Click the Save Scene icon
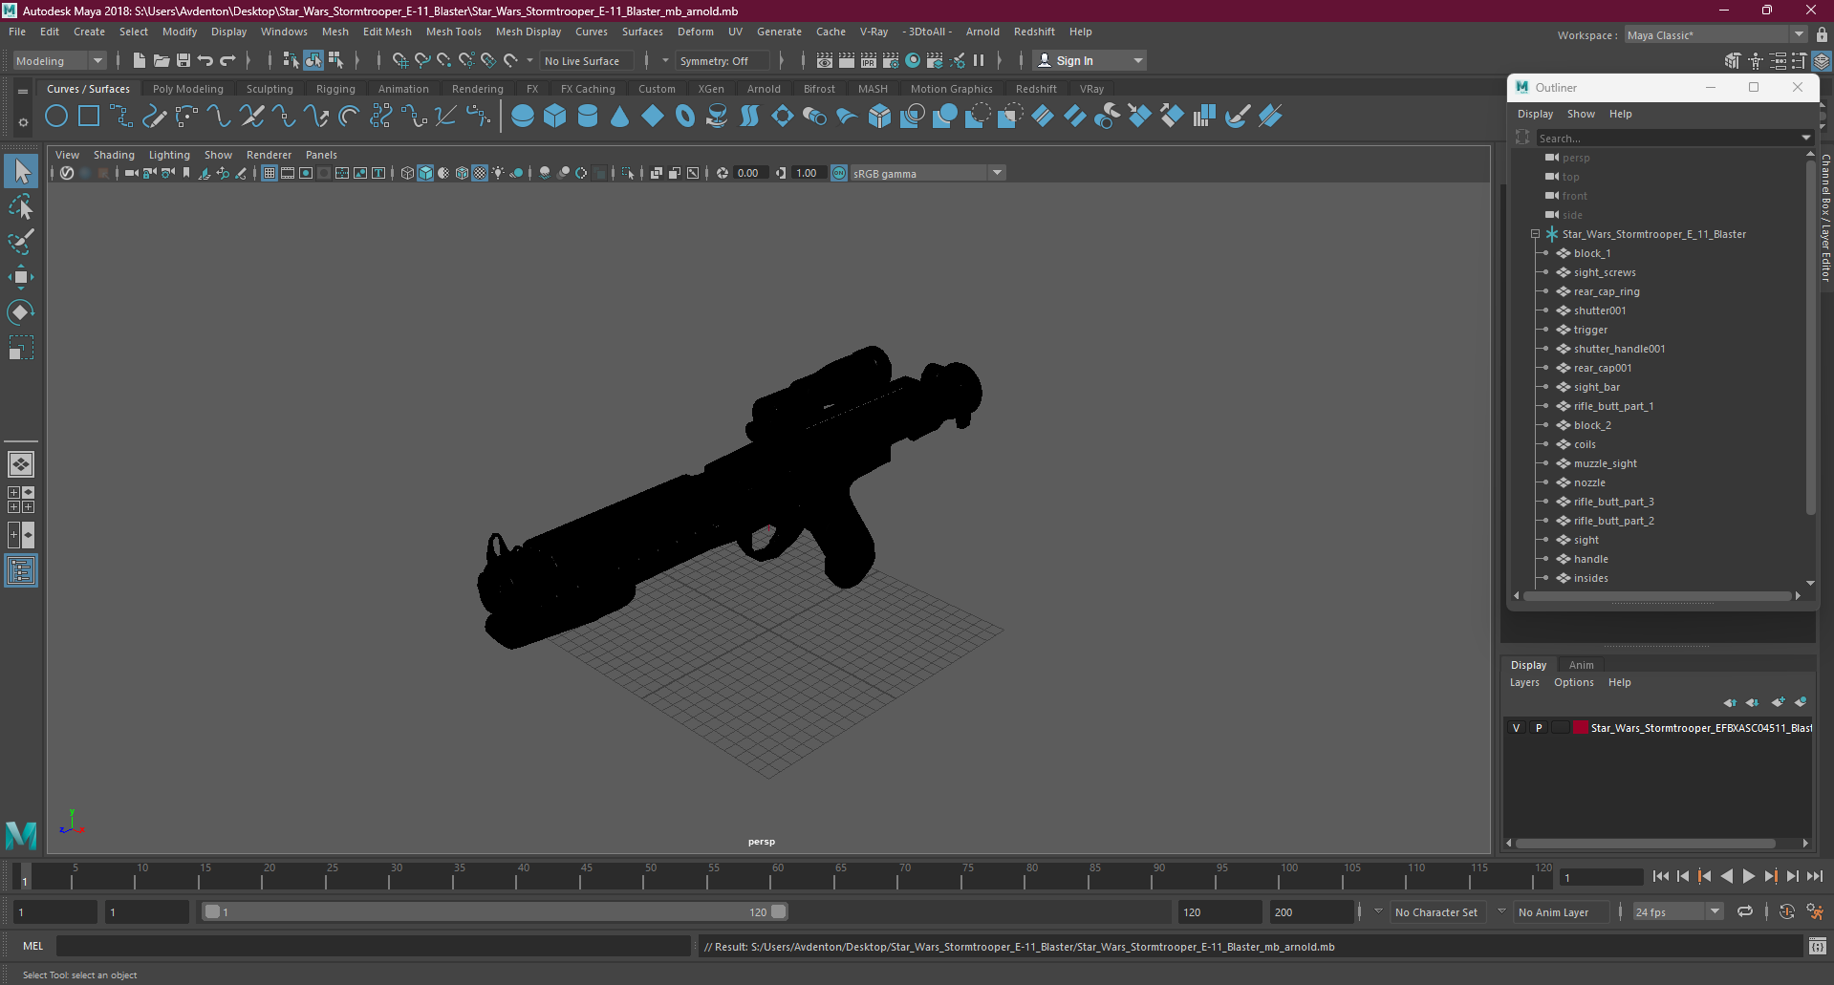 183,60
